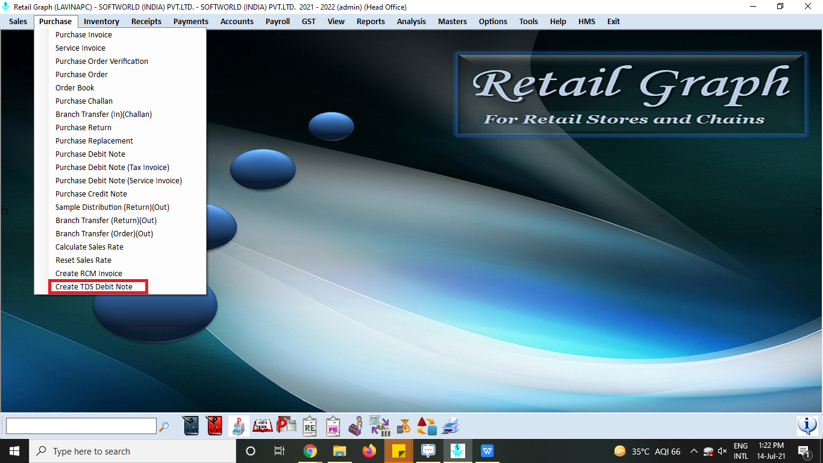Open the Payments menu
This screenshot has height=463, width=823.
point(191,21)
